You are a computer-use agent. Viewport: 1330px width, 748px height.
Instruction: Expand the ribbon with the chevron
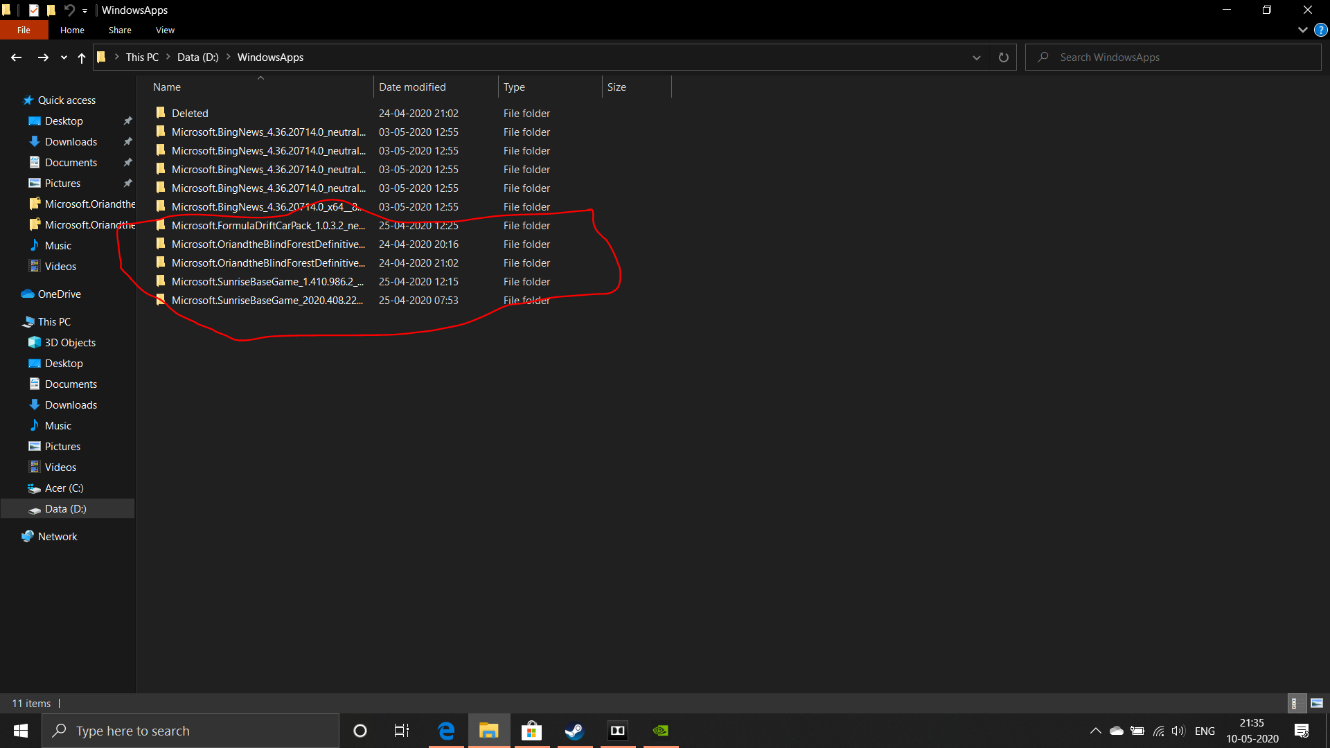pyautogui.click(x=1302, y=30)
